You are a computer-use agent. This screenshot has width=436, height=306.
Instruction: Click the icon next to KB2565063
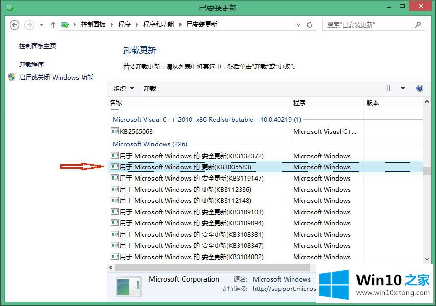click(115, 131)
